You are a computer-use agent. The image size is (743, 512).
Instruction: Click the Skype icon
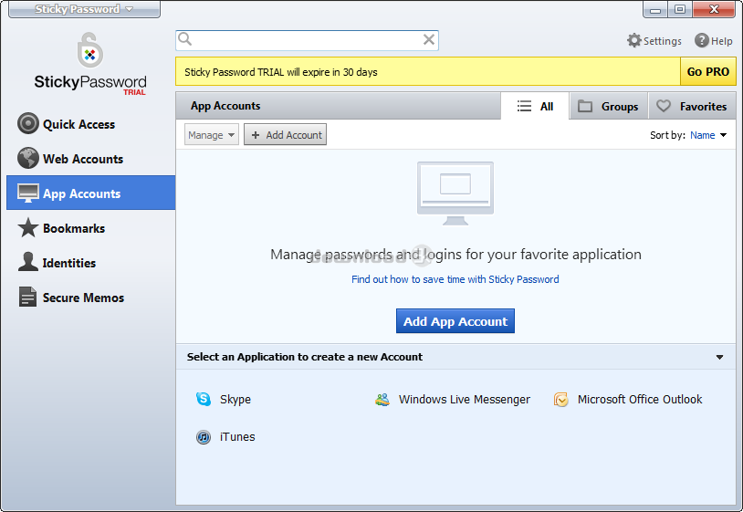coord(204,399)
